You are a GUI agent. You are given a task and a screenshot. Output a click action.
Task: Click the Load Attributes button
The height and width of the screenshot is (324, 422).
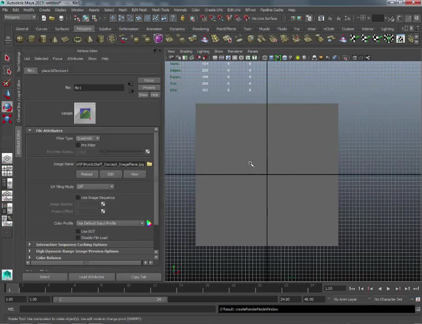point(92,277)
